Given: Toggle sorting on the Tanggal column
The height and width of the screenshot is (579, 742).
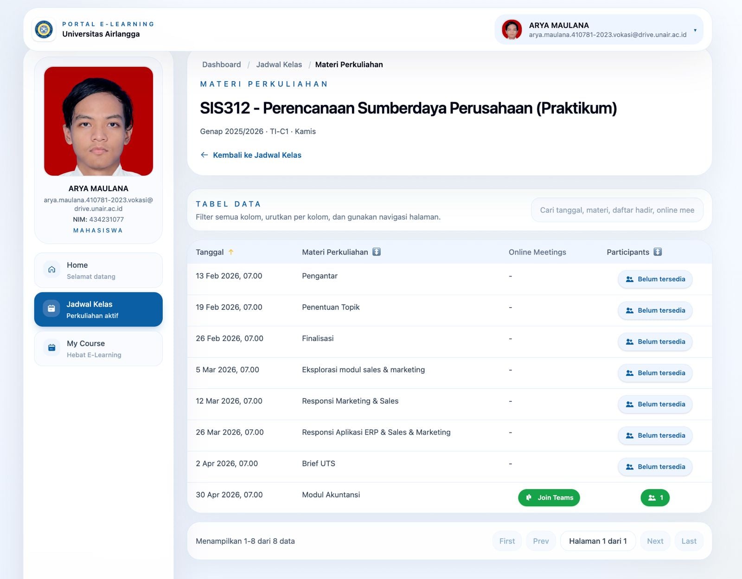Looking at the screenshot, I should pyautogui.click(x=231, y=252).
